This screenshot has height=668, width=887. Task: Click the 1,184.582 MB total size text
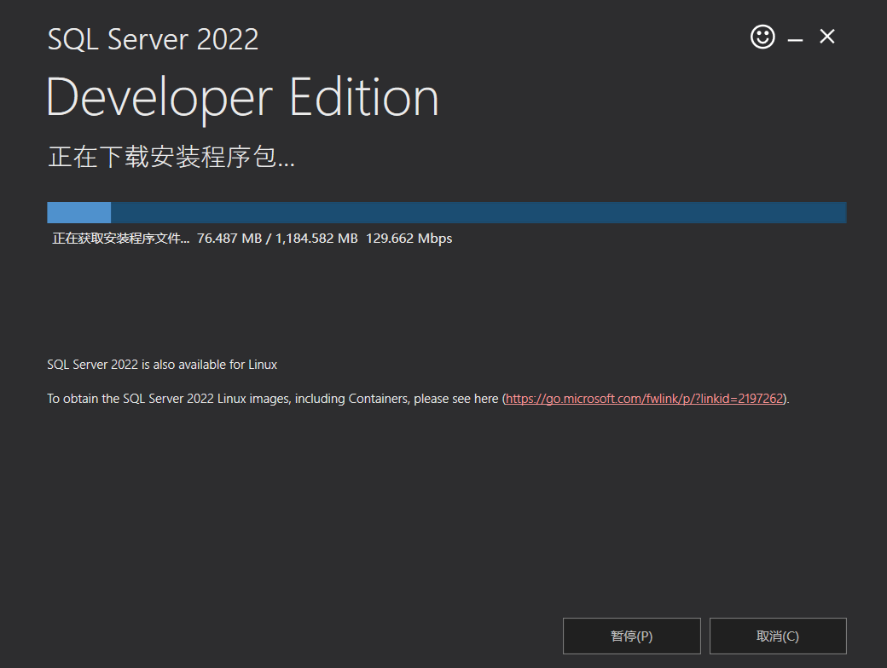(x=316, y=239)
